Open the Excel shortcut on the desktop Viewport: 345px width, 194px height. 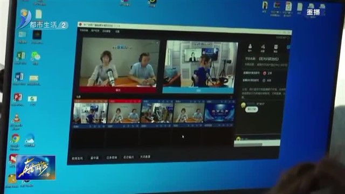pos(20,56)
